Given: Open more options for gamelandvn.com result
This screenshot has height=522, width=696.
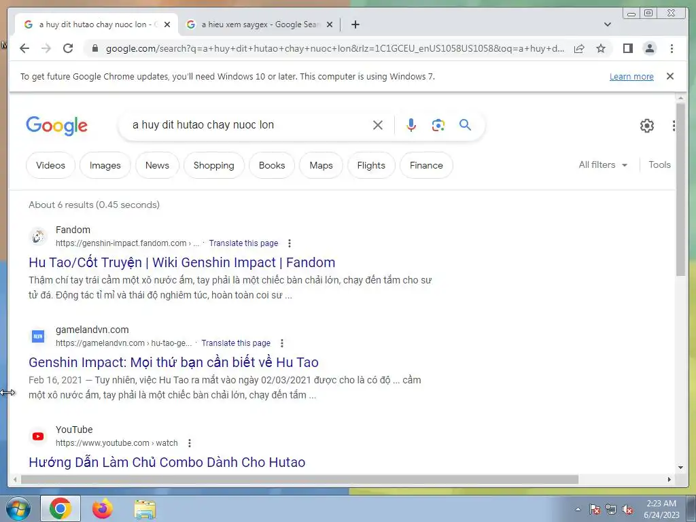Looking at the screenshot, I should coord(282,343).
